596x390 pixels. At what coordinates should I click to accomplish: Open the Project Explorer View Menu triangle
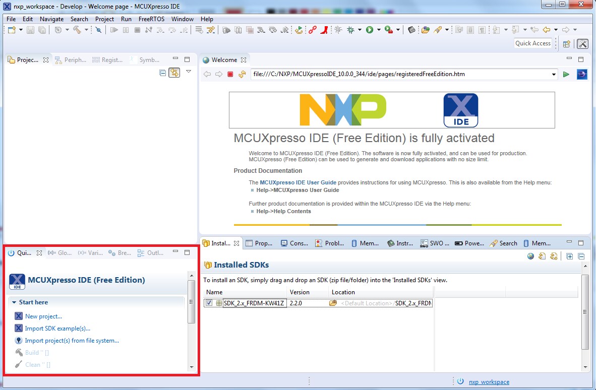point(189,72)
